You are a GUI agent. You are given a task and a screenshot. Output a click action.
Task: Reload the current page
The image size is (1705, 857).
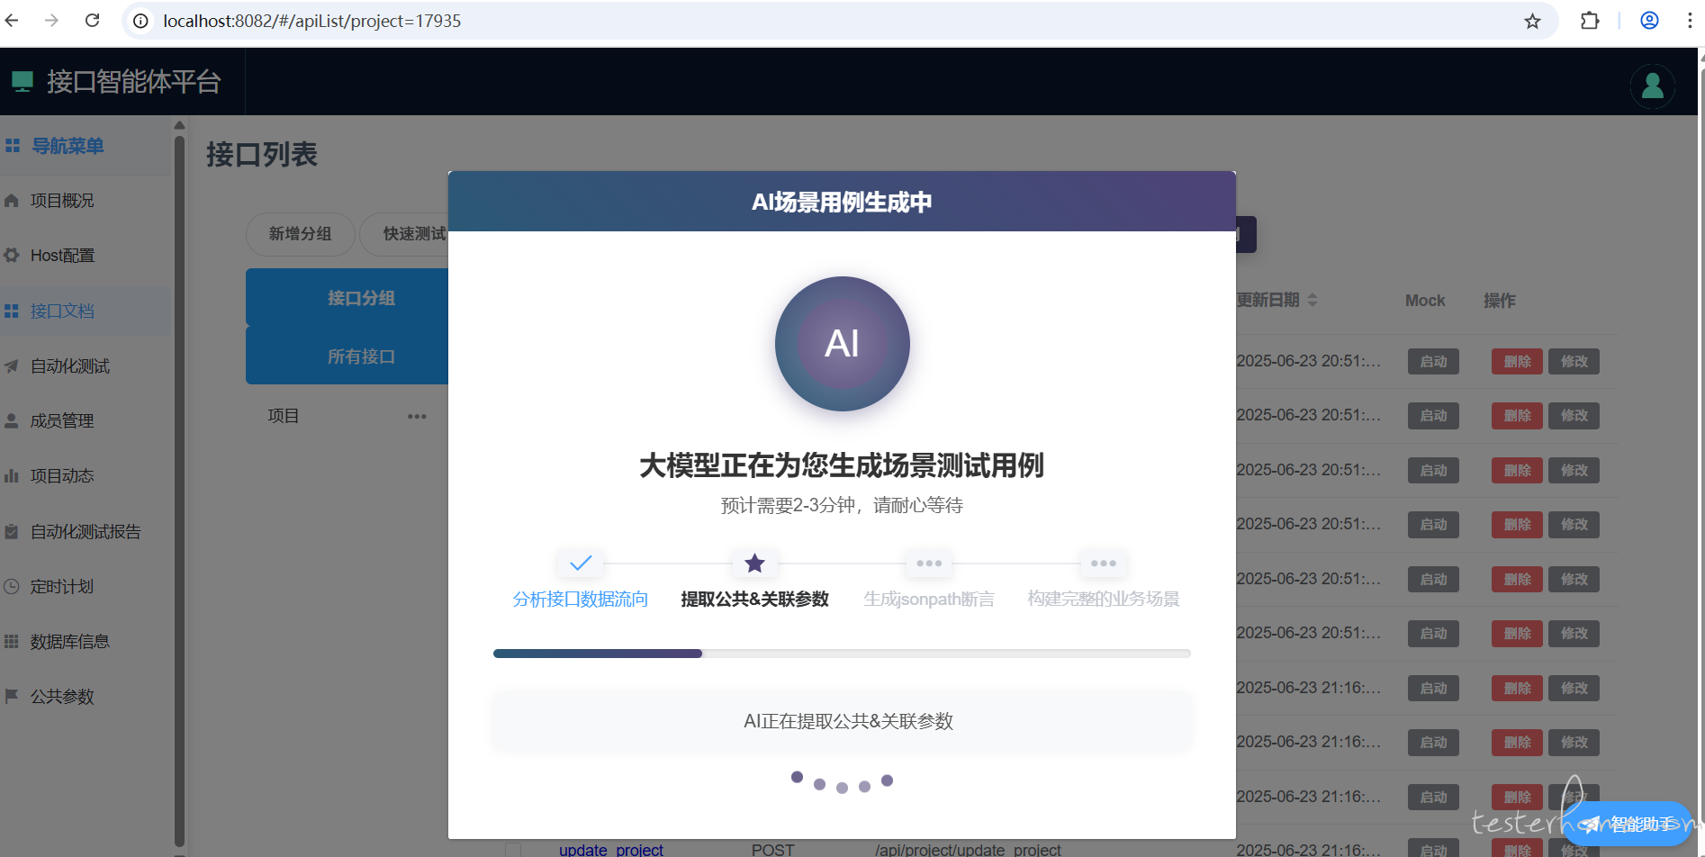(x=92, y=20)
